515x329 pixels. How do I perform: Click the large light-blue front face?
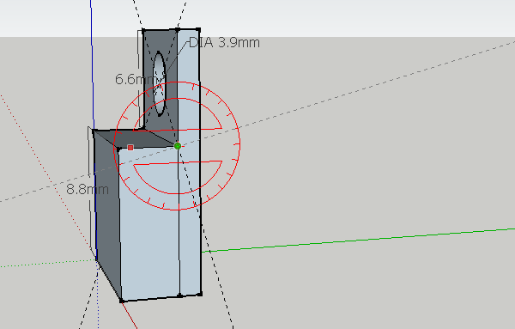[149, 223]
